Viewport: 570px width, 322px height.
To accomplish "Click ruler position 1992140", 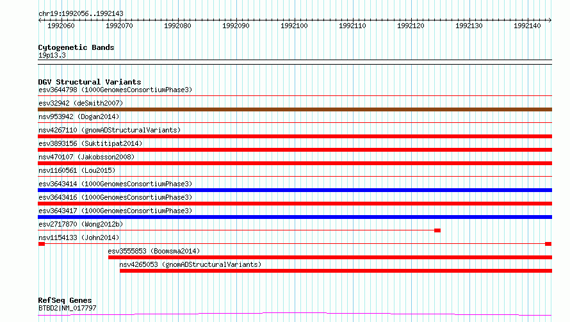I will point(527,26).
